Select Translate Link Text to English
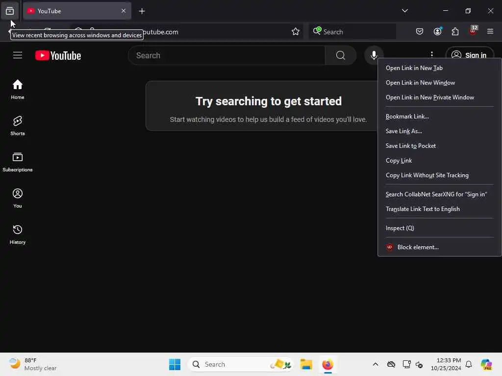 point(439,209)
